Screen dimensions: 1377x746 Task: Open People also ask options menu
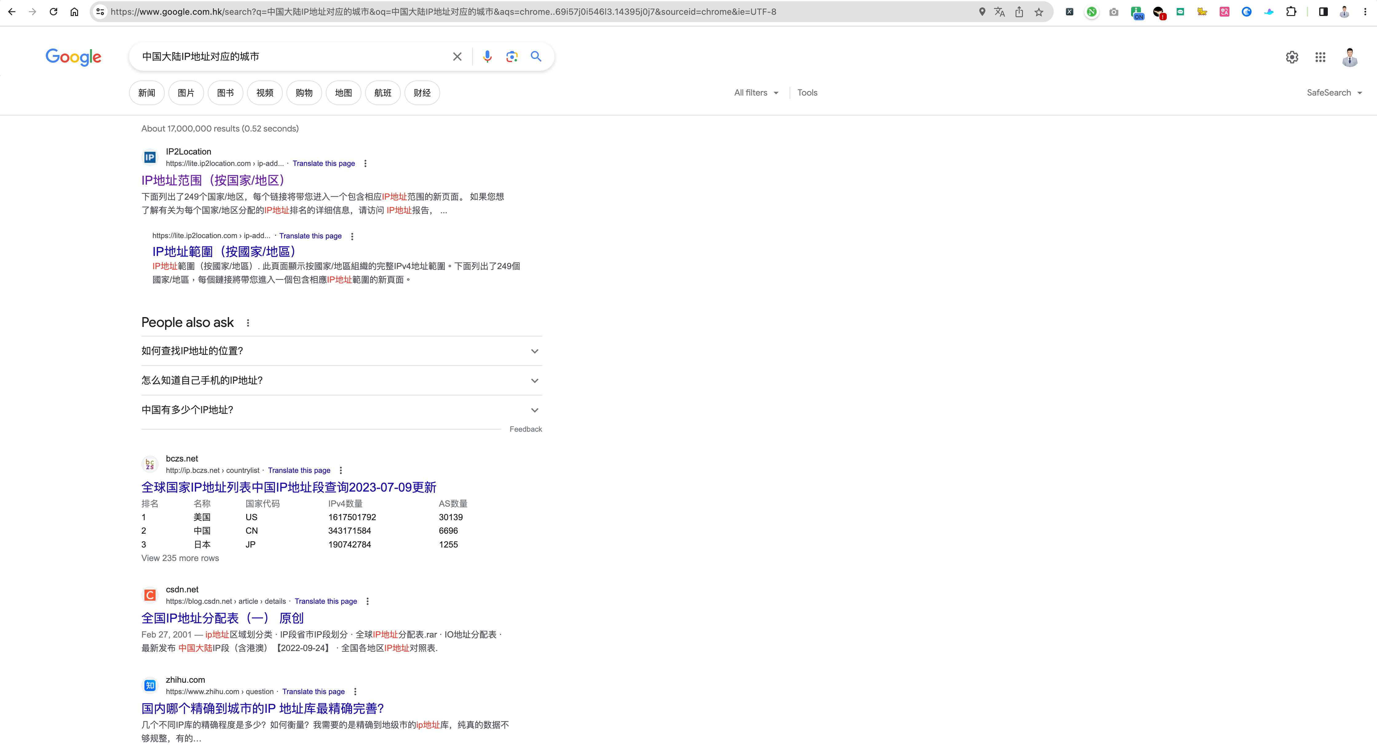click(248, 323)
